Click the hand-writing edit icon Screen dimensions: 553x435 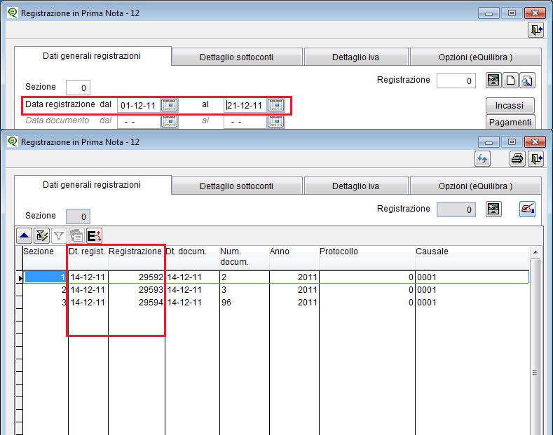(x=527, y=209)
